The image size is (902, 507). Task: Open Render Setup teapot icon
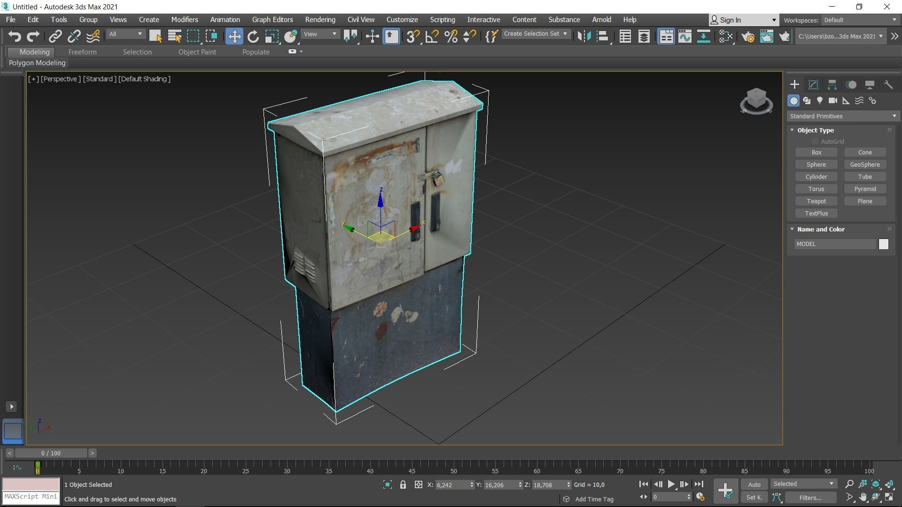point(748,36)
